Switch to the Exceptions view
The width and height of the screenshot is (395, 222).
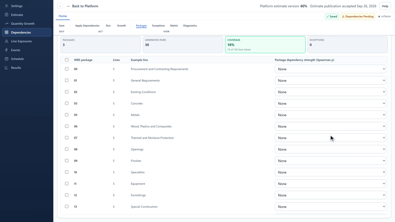point(158,26)
